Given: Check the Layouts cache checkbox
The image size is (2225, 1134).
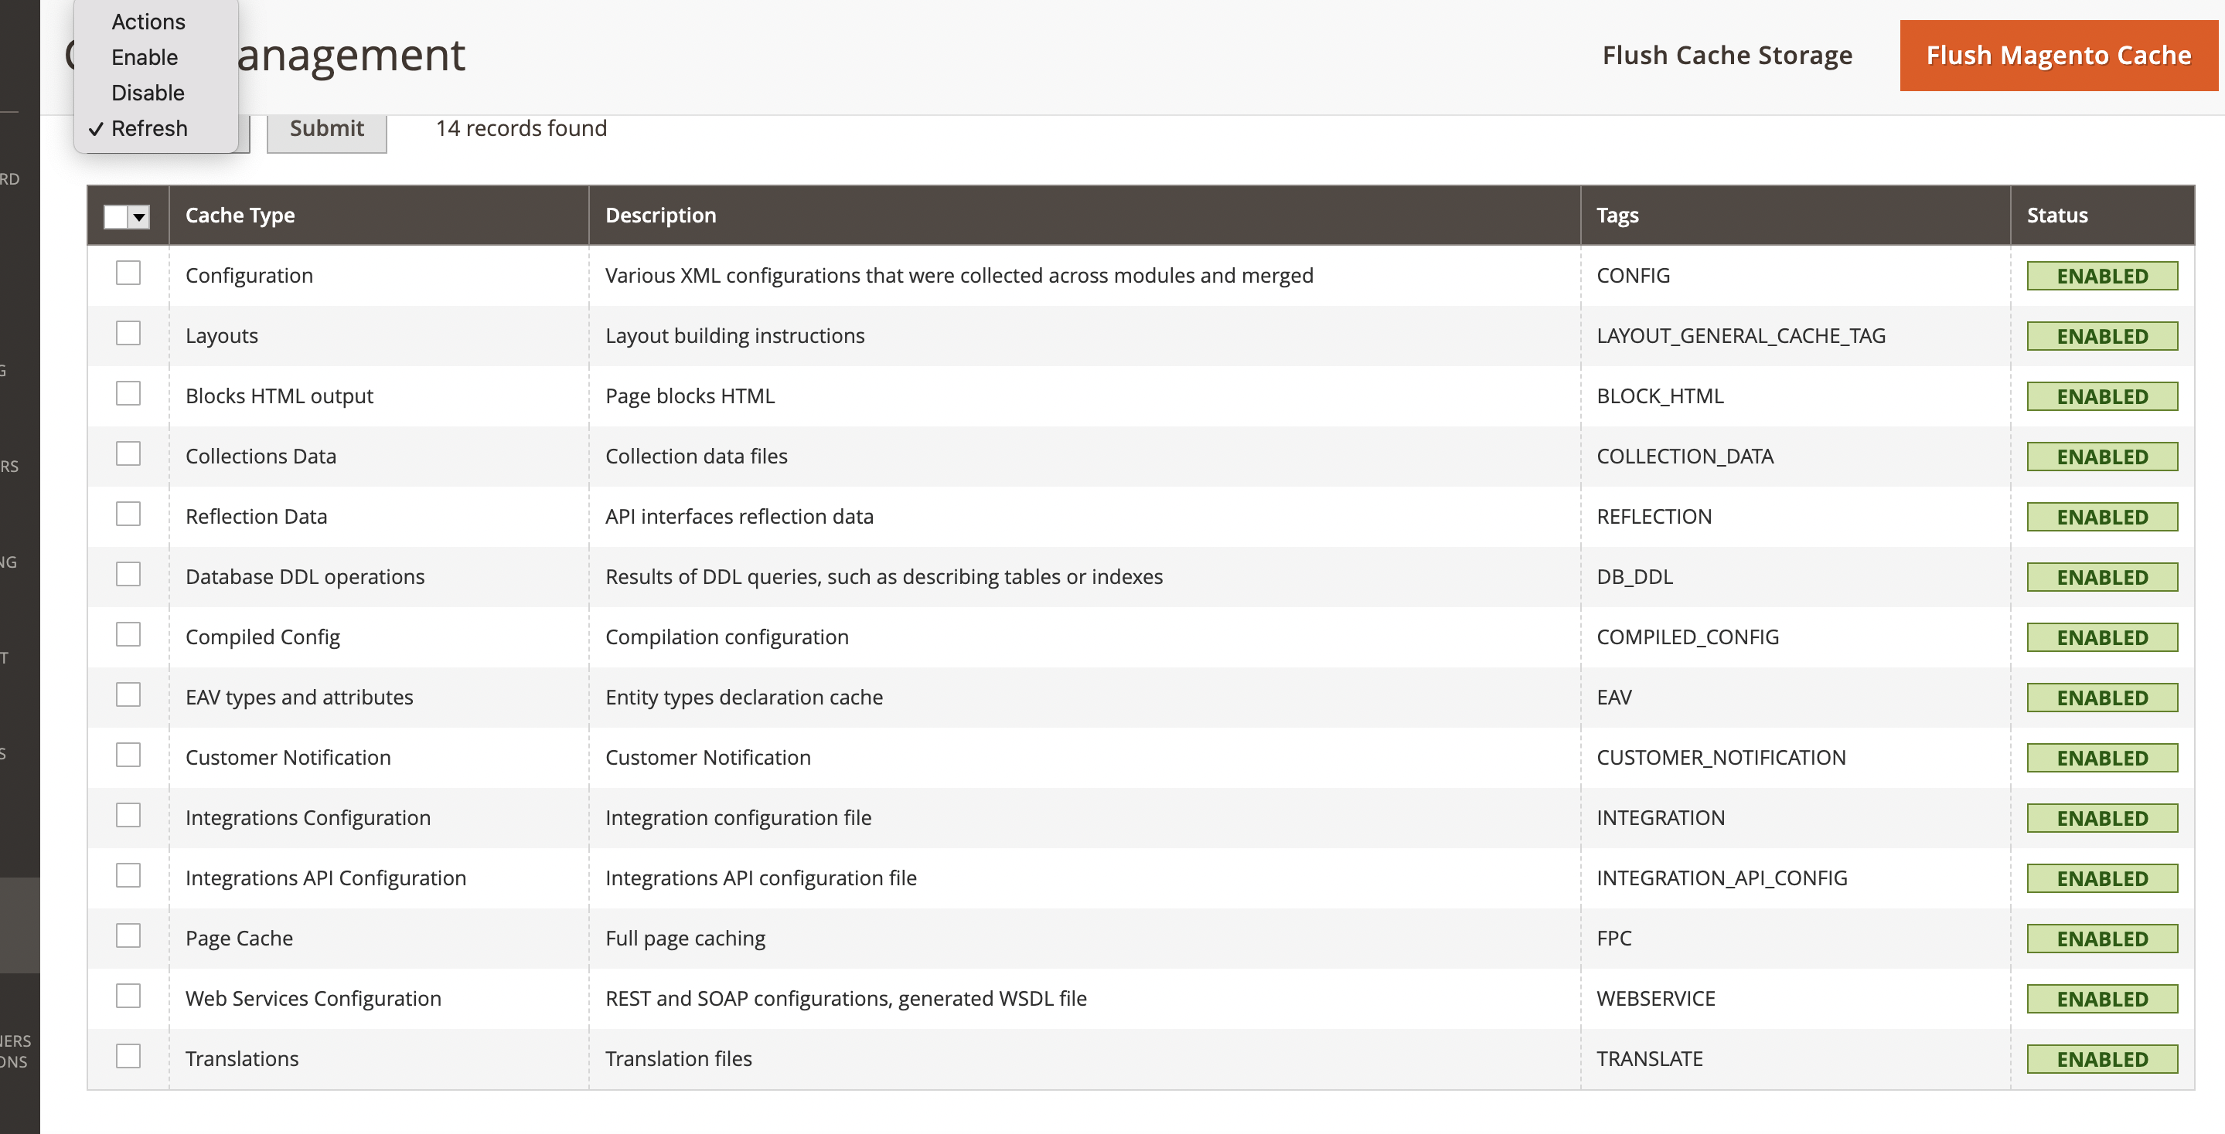Looking at the screenshot, I should tap(128, 332).
